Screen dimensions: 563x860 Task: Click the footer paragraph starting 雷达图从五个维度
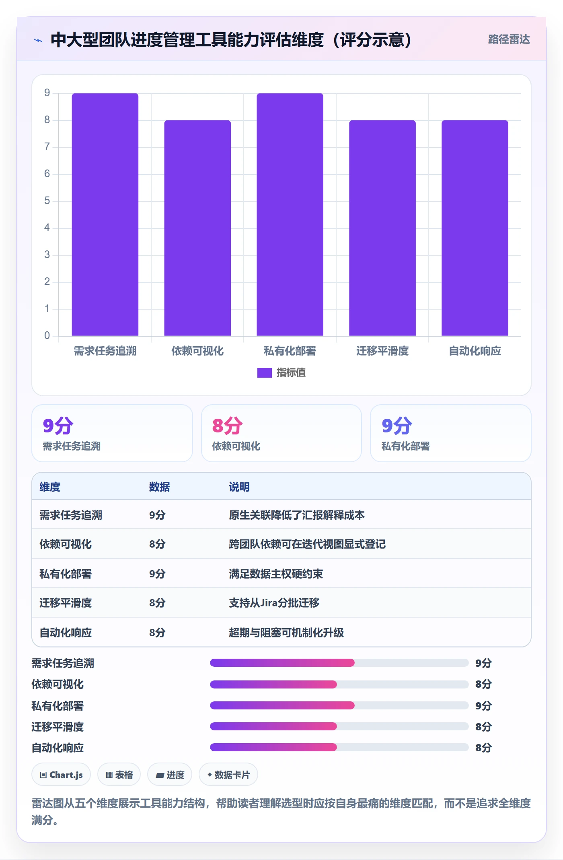pyautogui.click(x=281, y=811)
